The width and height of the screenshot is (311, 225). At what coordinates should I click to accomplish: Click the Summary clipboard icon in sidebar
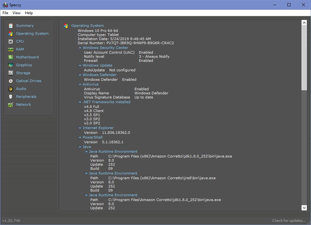click(x=11, y=26)
